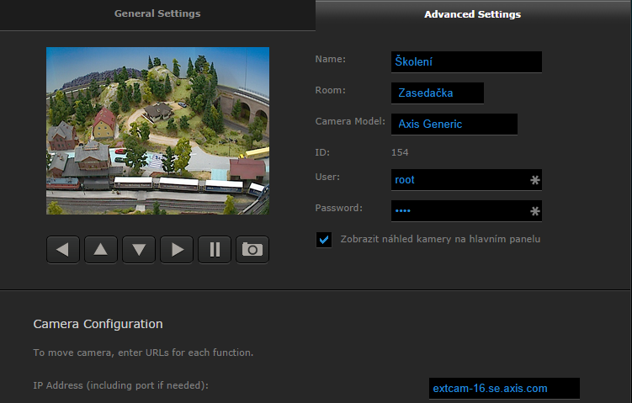The height and width of the screenshot is (403, 632).
Task: Open the Room field showing Zasedačka
Action: click(438, 93)
